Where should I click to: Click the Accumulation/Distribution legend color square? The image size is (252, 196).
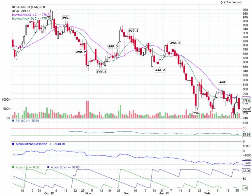tap(13, 144)
